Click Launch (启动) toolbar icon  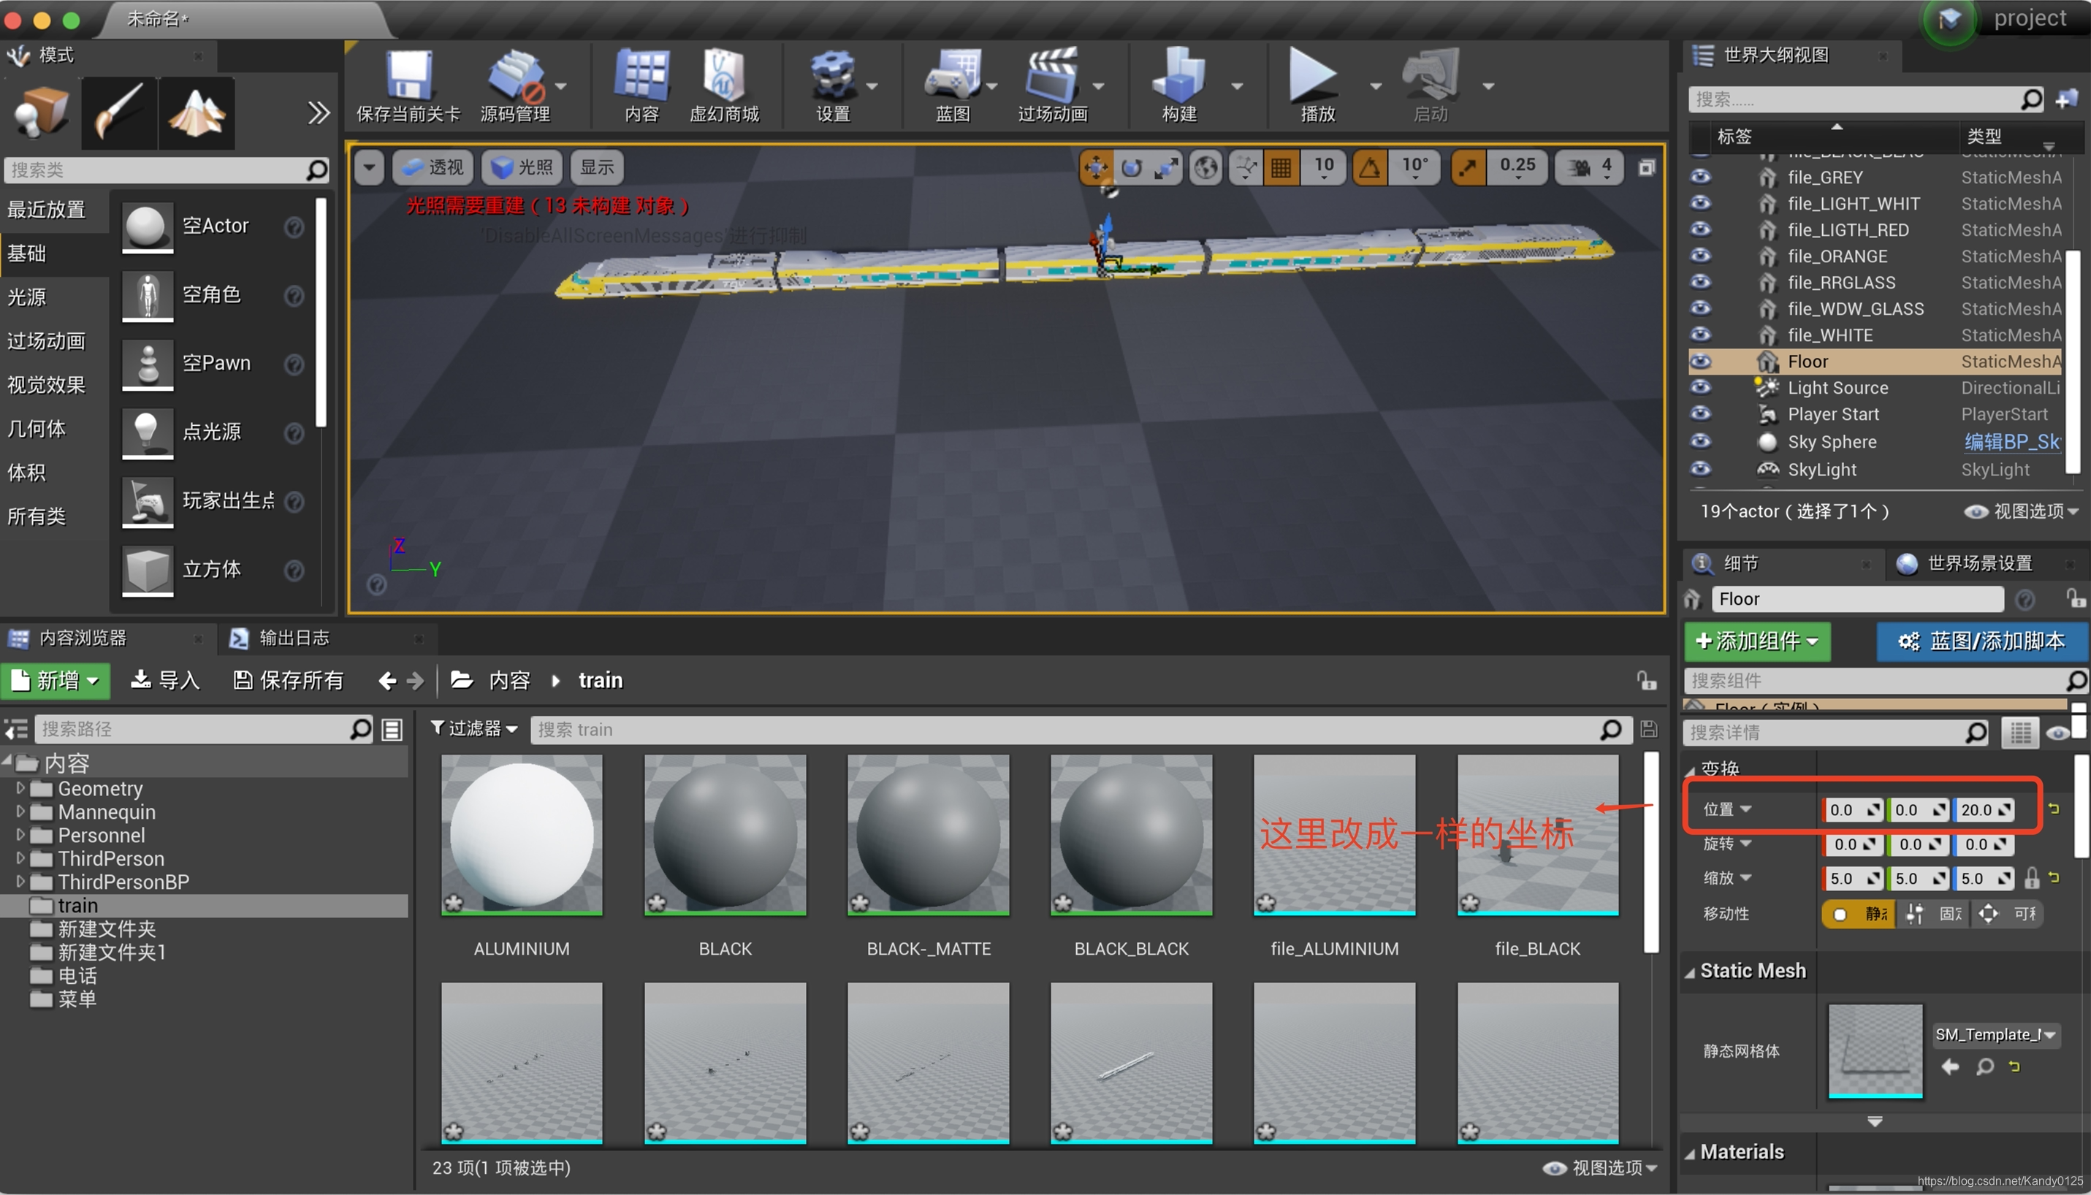click(1430, 85)
